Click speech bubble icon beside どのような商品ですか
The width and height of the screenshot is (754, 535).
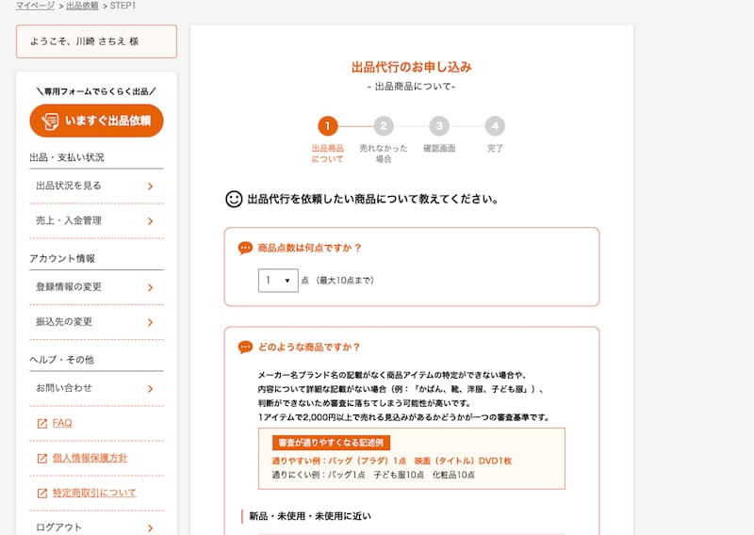pos(245,347)
